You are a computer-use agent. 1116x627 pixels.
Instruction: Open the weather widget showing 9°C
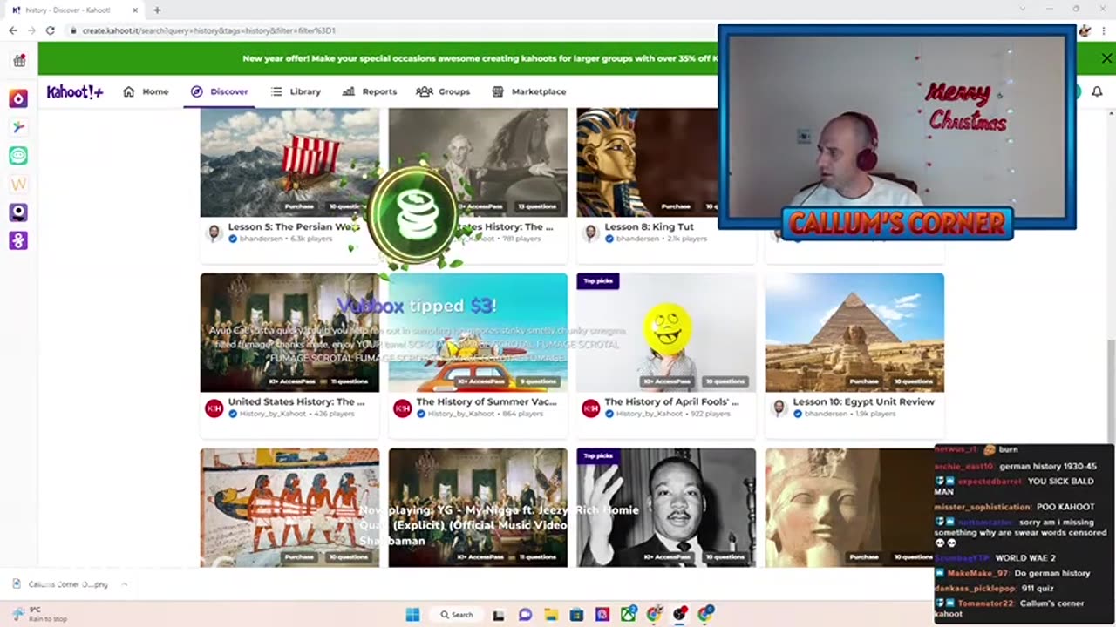coord(39,614)
